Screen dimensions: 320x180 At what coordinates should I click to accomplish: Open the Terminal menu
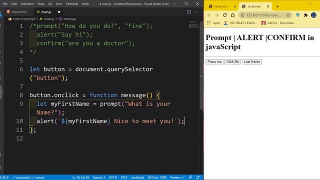(72, 4)
